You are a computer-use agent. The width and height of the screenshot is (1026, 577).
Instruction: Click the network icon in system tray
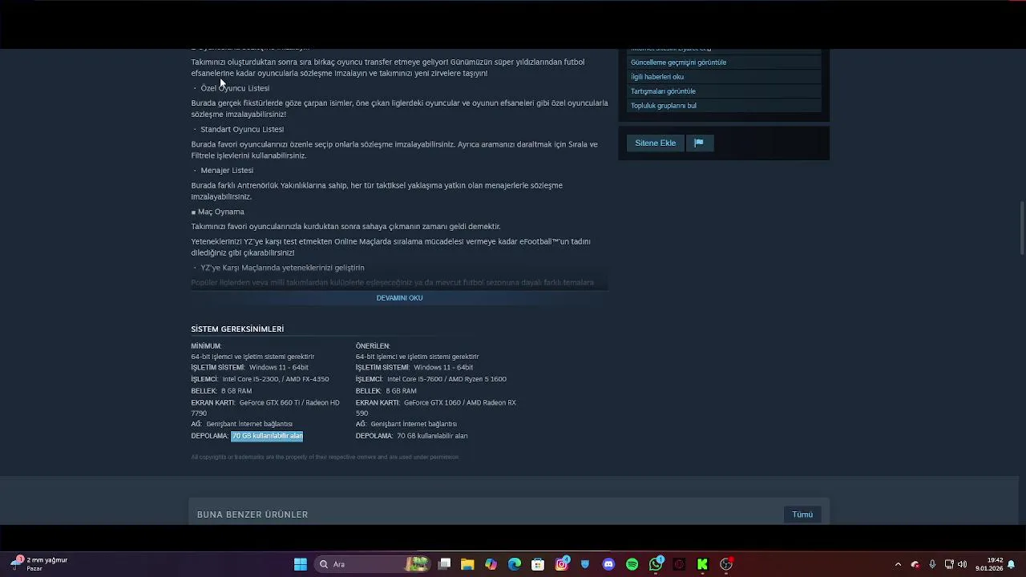949,564
